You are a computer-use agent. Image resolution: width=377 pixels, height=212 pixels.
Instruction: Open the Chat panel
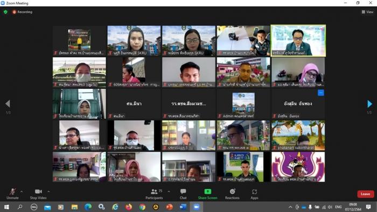(x=183, y=194)
